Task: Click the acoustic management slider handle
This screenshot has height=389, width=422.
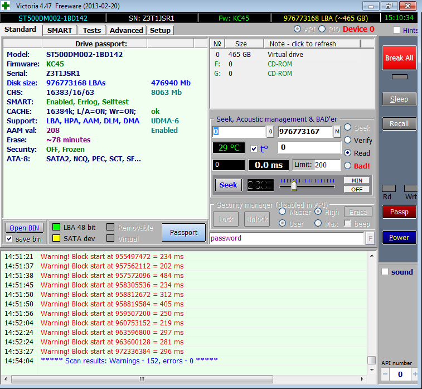Action: point(293,185)
